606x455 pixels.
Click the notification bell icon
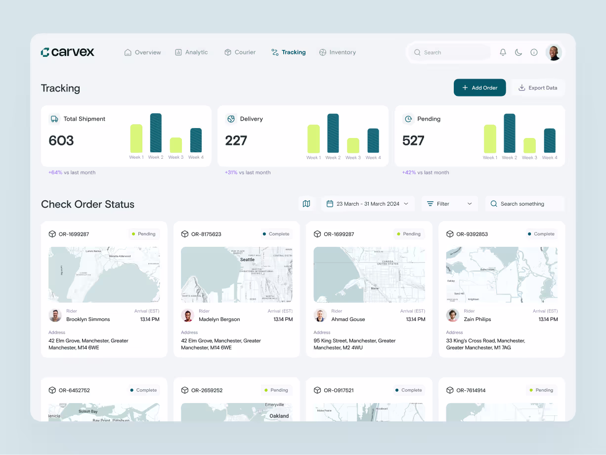(503, 52)
